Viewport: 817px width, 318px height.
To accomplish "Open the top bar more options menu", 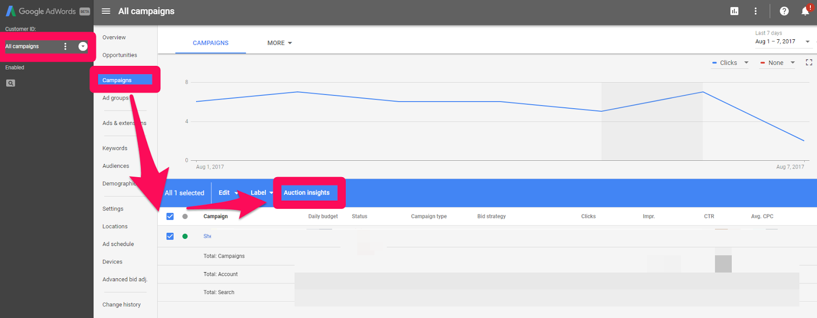I will [x=756, y=11].
